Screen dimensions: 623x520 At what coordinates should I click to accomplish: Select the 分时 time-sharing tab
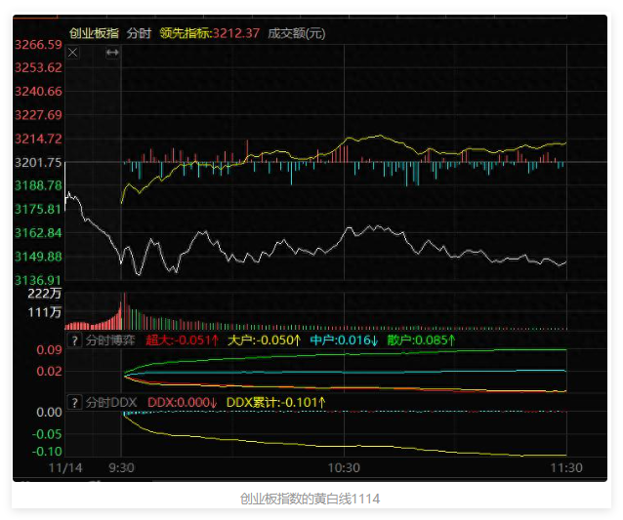click(x=139, y=32)
